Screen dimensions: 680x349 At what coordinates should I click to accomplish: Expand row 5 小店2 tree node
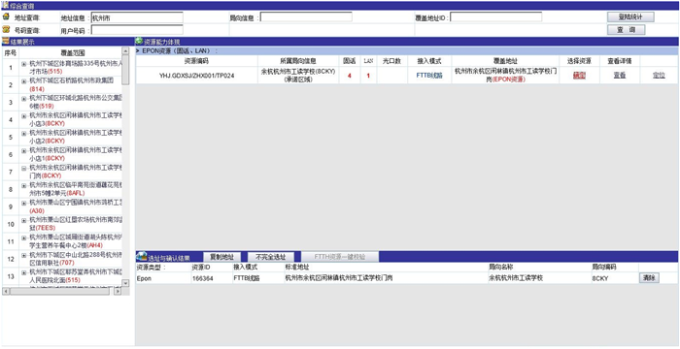coord(24,133)
